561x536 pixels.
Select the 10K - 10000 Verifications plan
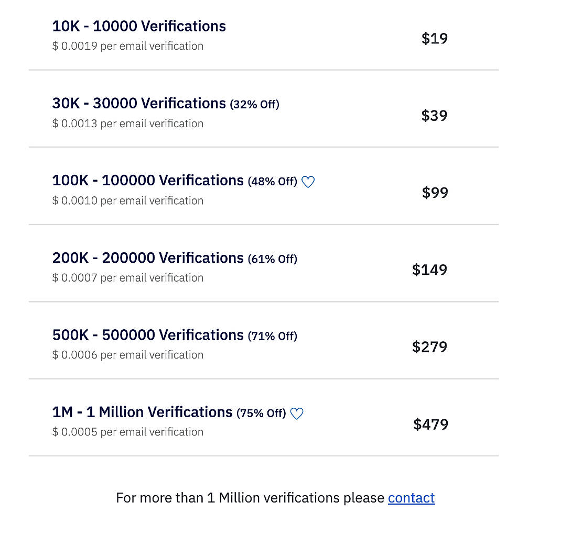click(x=138, y=26)
